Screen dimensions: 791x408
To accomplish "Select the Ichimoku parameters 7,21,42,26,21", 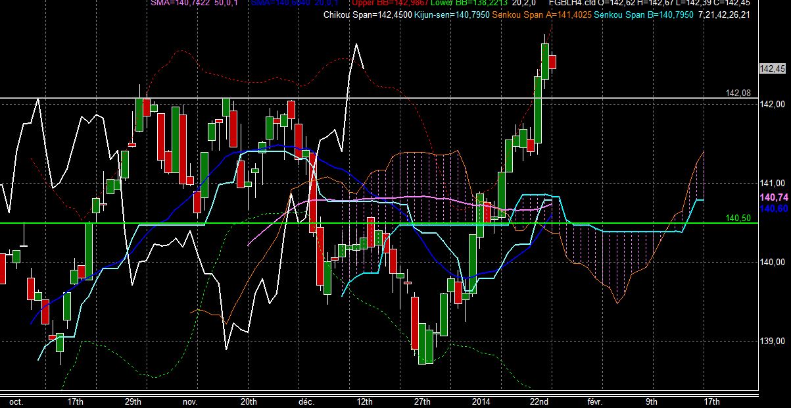I will point(724,14).
